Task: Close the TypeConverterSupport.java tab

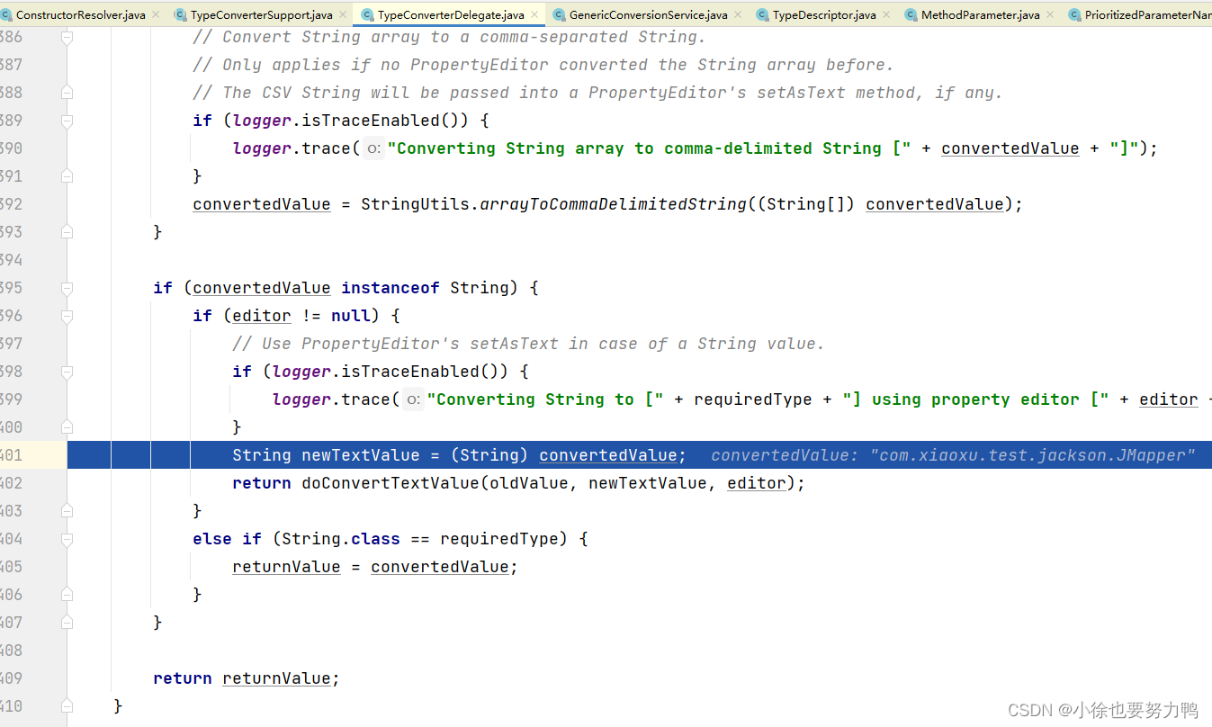Action: pyautogui.click(x=343, y=15)
